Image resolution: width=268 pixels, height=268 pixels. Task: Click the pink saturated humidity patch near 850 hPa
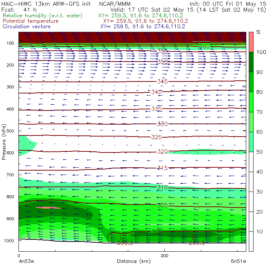tap(49, 208)
